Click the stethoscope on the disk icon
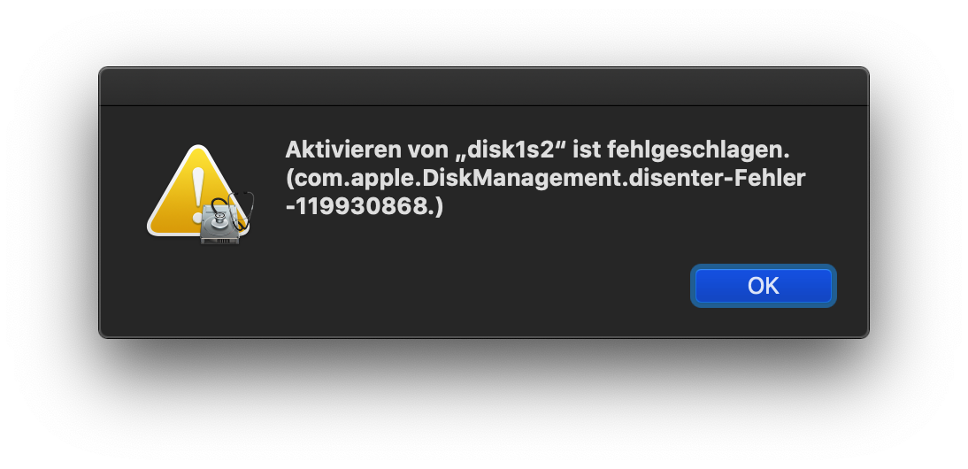968x469 pixels. coord(234,209)
